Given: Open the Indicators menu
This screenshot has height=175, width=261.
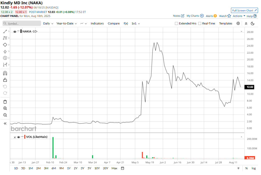Looking at the screenshot, I should [97, 23].
